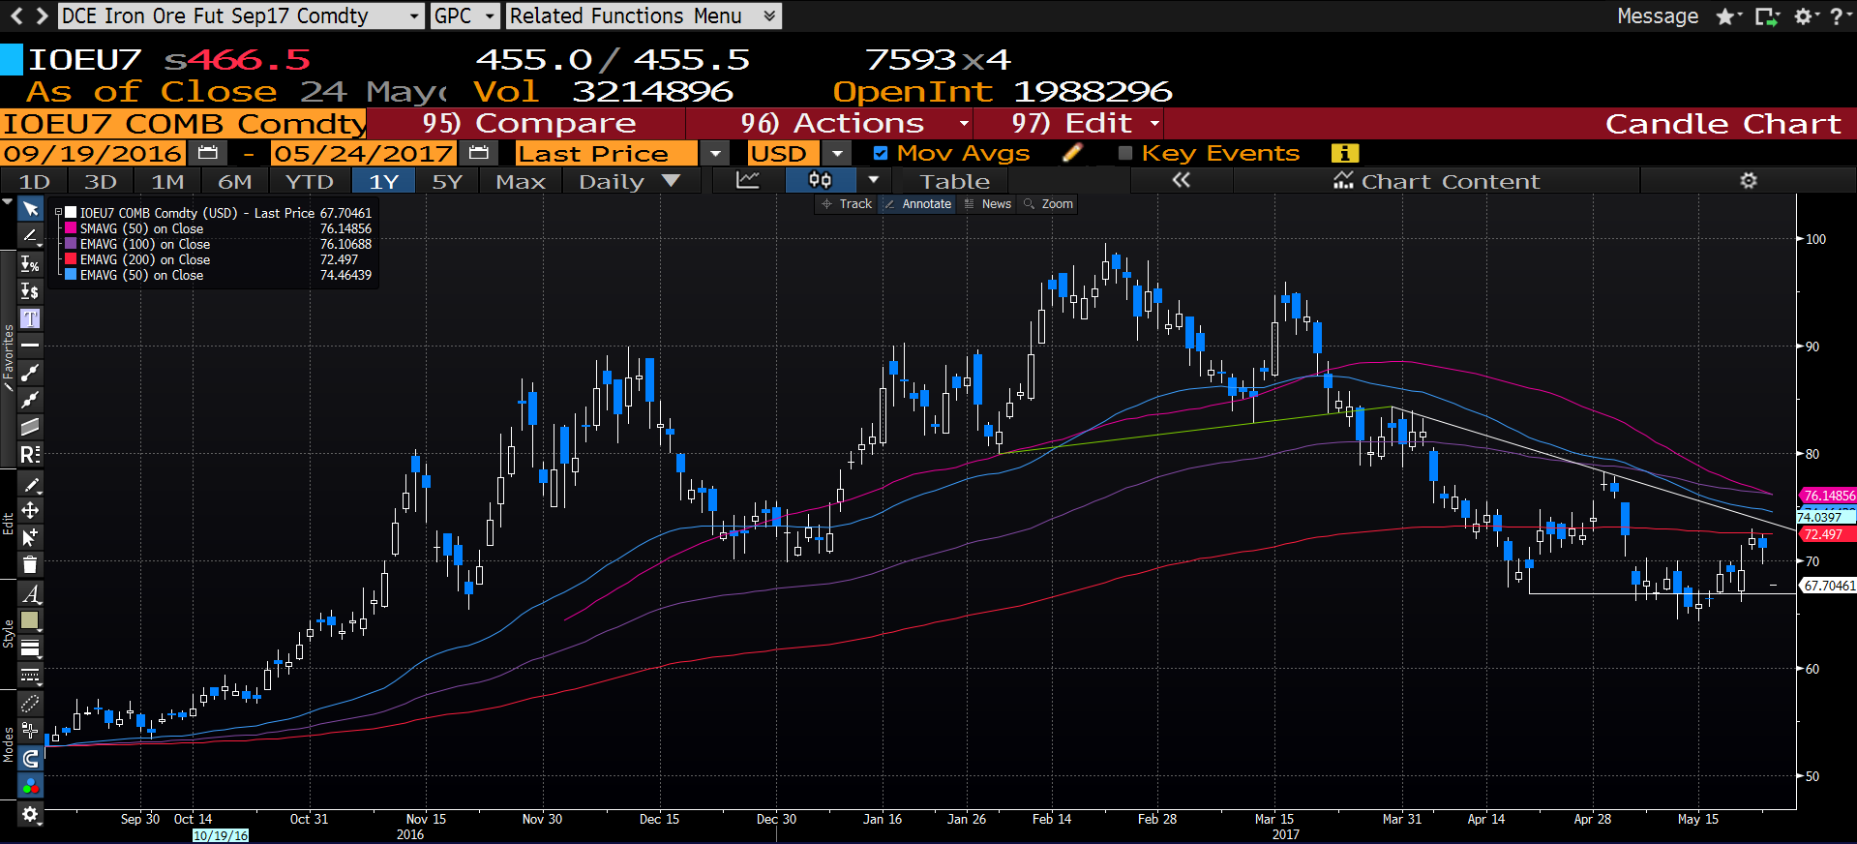Open the GPC function dropdown
This screenshot has height=844, width=1857.
pyautogui.click(x=490, y=16)
